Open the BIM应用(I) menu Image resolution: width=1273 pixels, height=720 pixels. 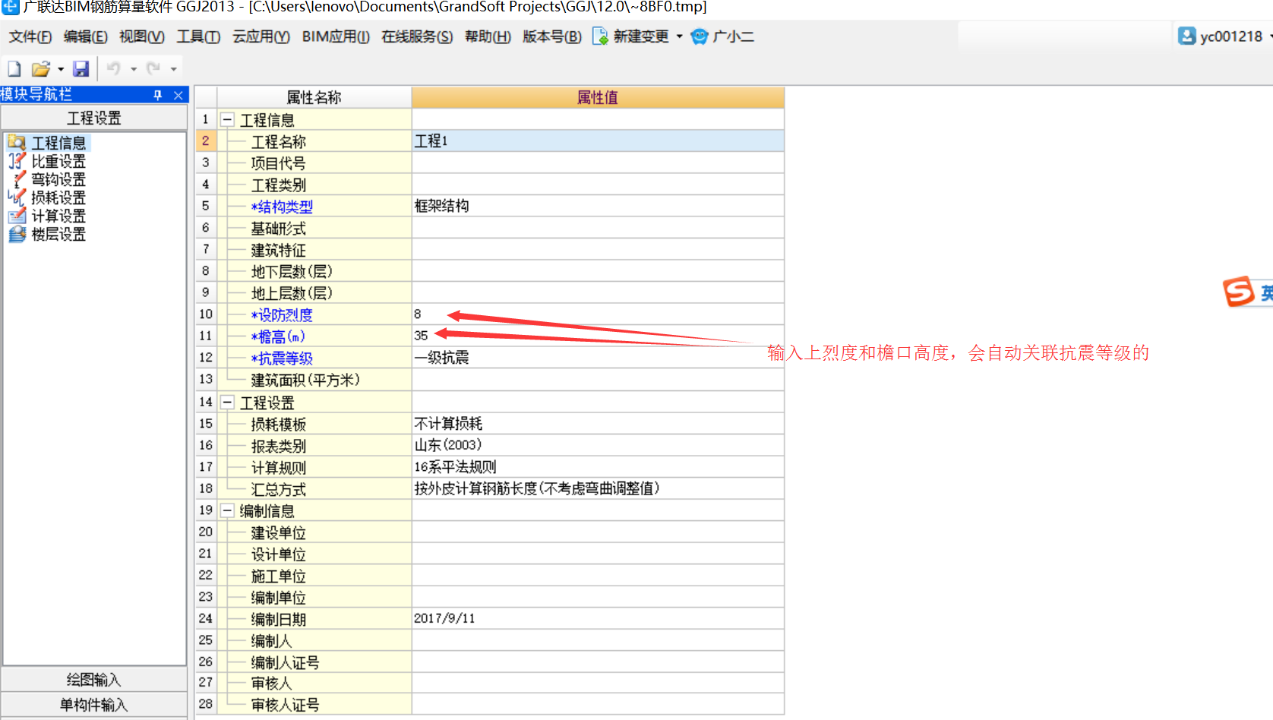(336, 36)
